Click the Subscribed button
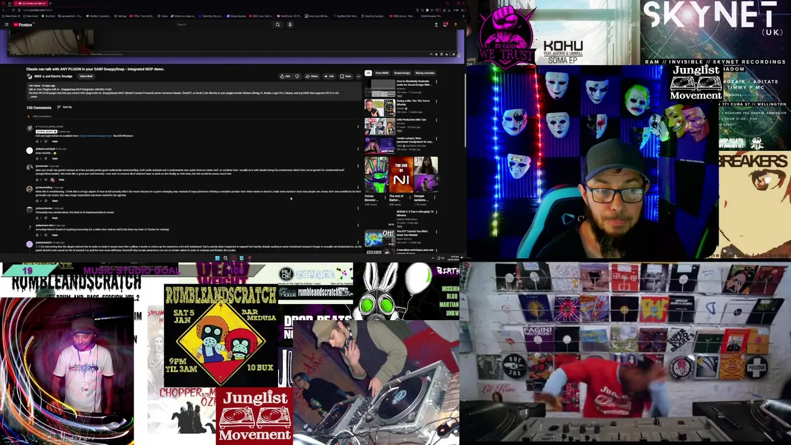Image resolution: width=791 pixels, height=445 pixels. point(86,76)
